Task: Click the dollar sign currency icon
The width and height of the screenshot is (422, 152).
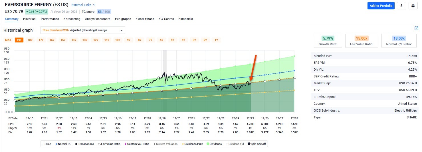Action: pos(401,6)
